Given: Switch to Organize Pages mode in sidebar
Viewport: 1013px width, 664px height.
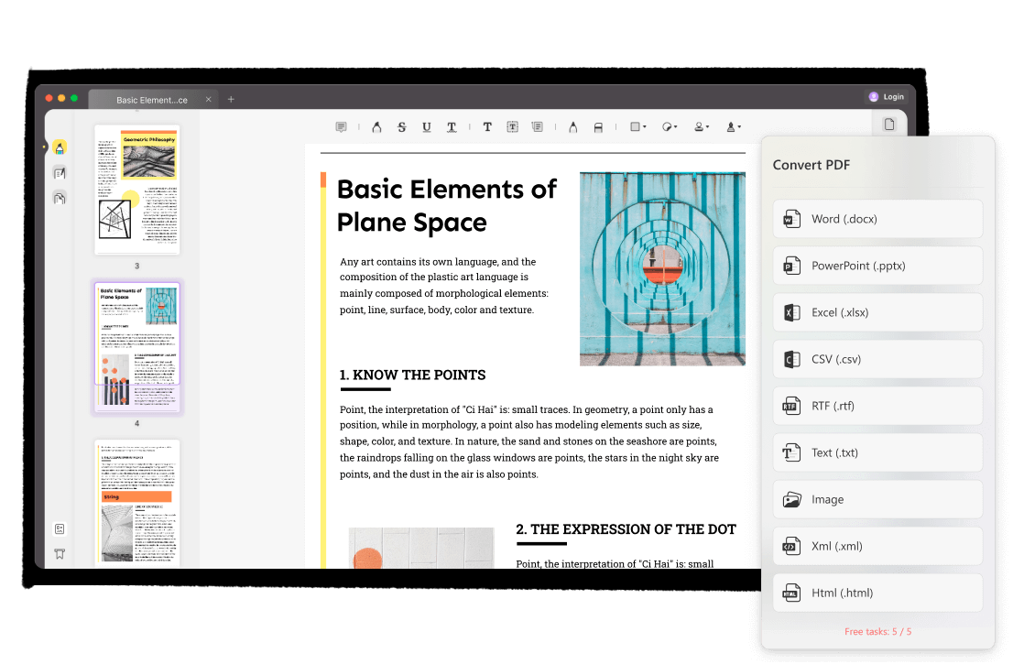Looking at the screenshot, I should pos(60,199).
